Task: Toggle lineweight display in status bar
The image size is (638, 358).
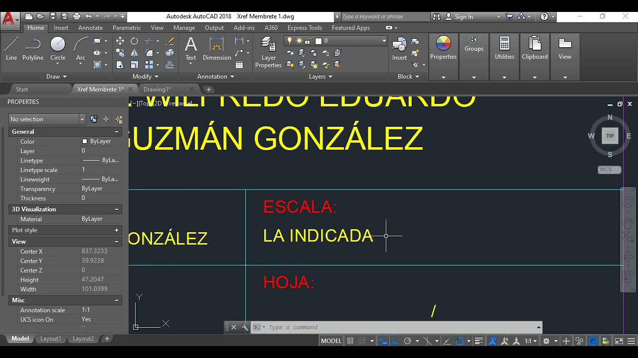Action: coord(479,341)
